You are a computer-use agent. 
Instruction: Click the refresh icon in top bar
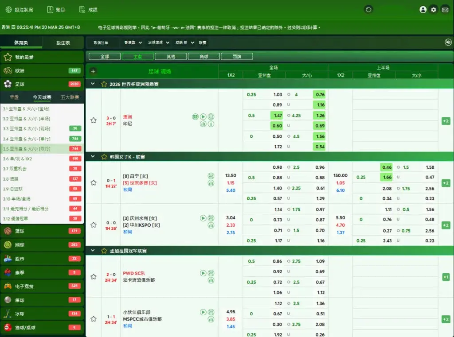(x=368, y=9)
